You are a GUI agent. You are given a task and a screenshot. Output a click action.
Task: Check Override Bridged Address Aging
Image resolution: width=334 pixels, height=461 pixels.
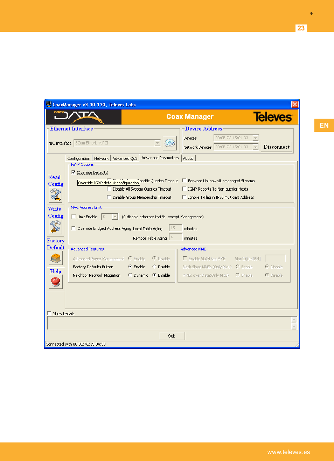[74, 228]
